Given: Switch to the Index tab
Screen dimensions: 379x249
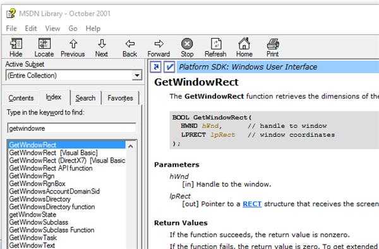Looking at the screenshot, I should click(54, 97).
